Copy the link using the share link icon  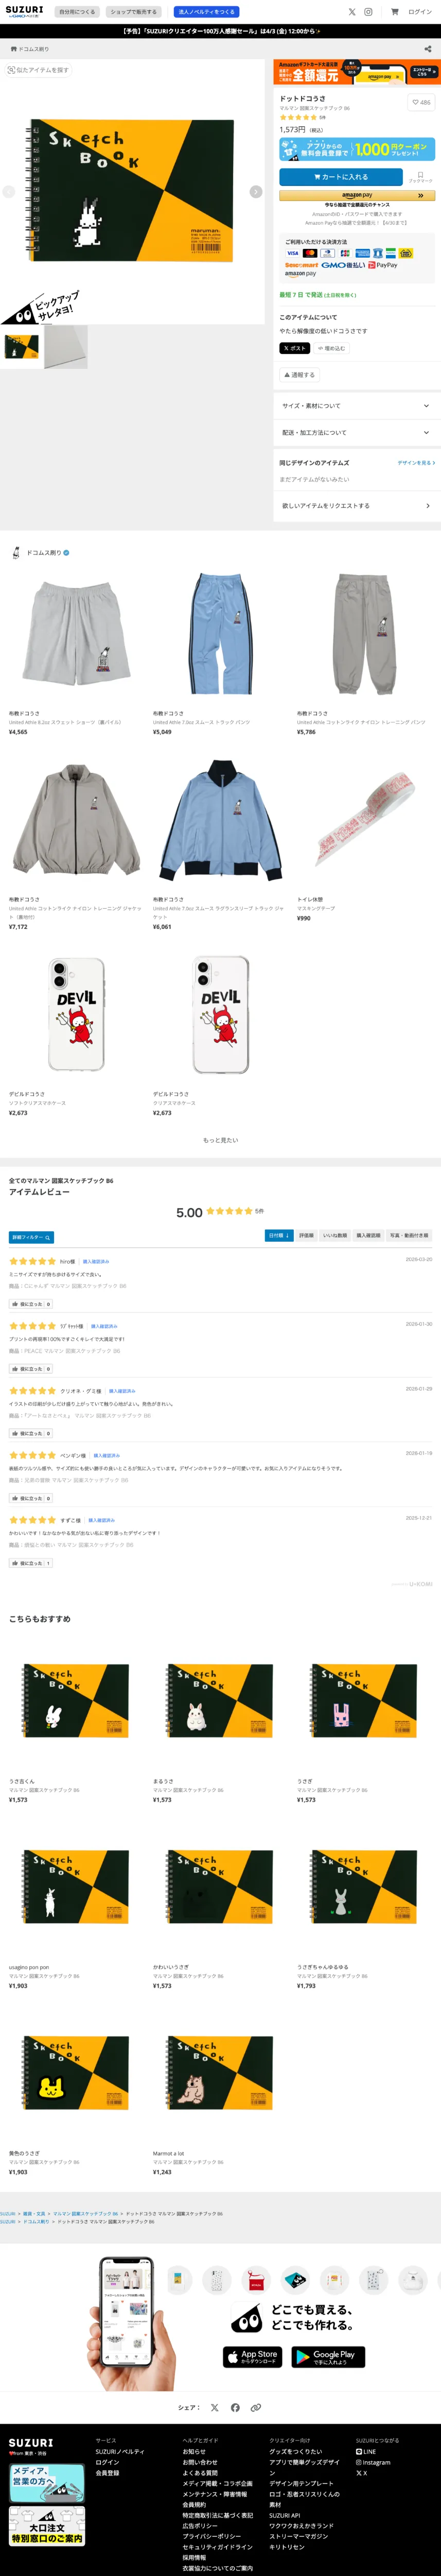click(255, 2407)
